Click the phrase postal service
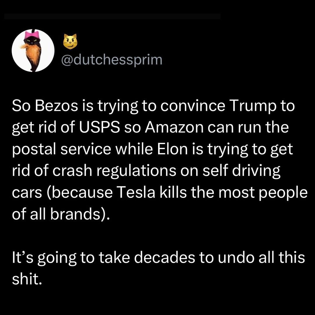Image resolution: width=315 pixels, height=315 pixels. [x=62, y=150]
